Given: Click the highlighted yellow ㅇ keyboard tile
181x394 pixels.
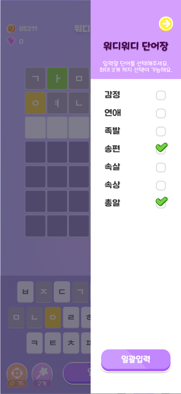Looking at the screenshot, I should (53, 318).
